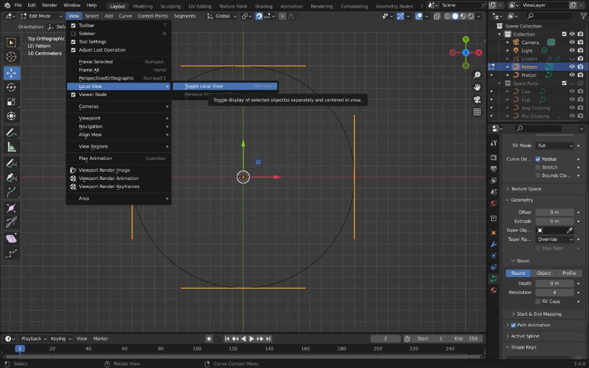
Task: Click the Profile bevel mode button
Action: coord(569,273)
